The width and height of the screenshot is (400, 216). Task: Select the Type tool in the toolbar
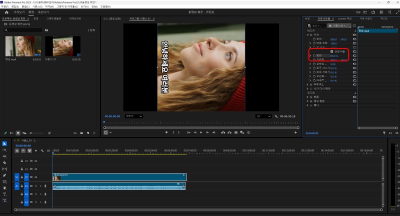(x=4, y=194)
